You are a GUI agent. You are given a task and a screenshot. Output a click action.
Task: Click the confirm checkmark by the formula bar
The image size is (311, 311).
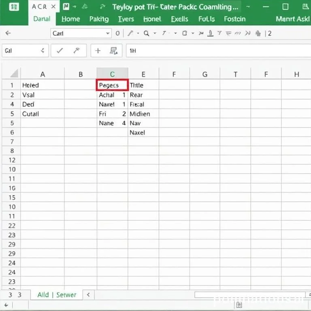[x=60, y=51]
